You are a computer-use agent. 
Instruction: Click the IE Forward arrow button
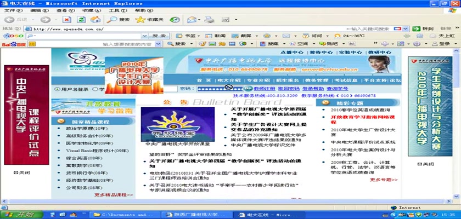45,20
